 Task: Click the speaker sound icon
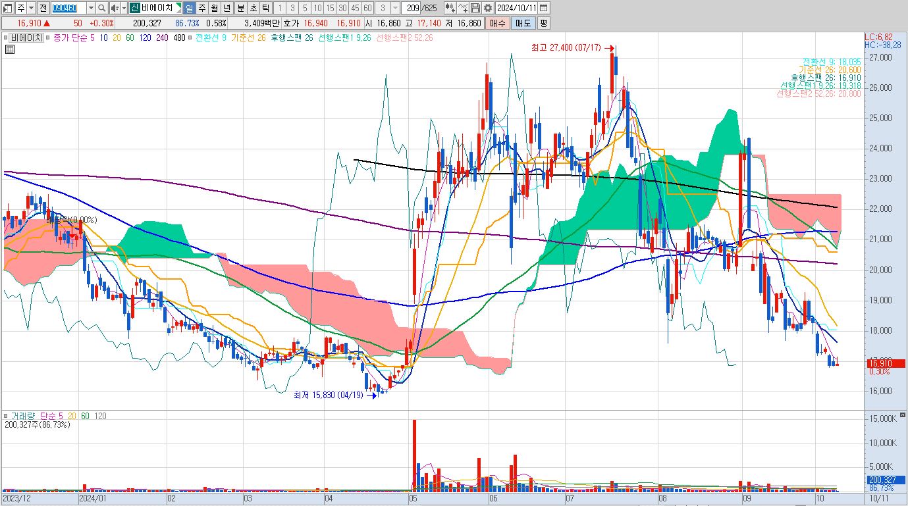click(x=115, y=8)
